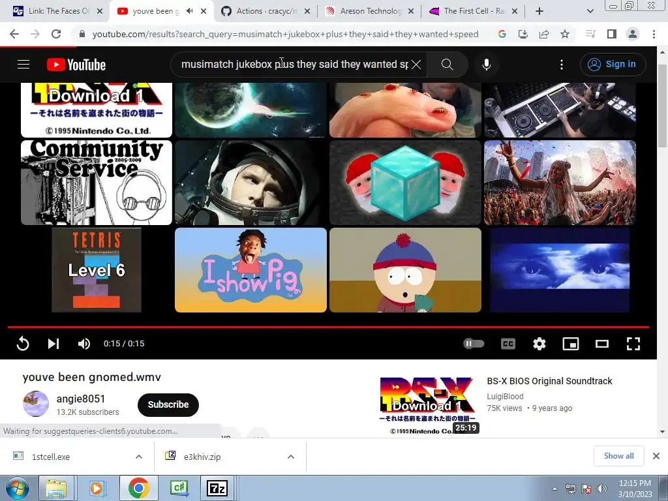View site info lock icon

click(82, 34)
